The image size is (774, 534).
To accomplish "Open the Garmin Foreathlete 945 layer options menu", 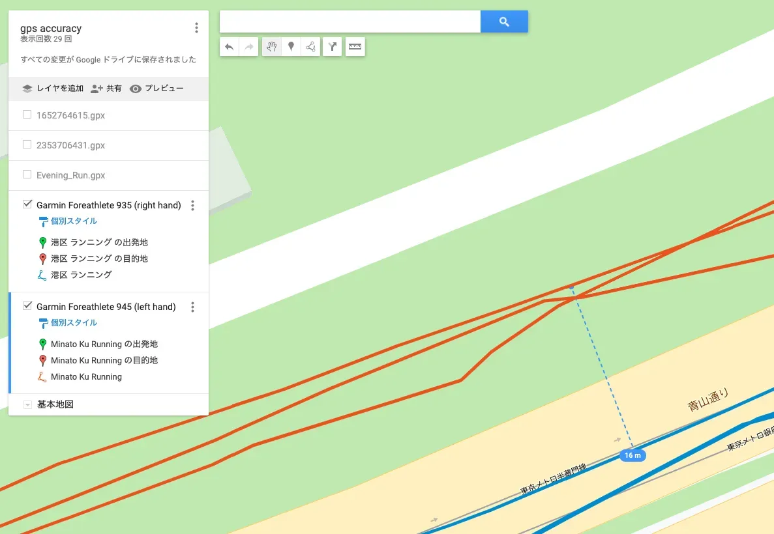I will click(x=192, y=306).
